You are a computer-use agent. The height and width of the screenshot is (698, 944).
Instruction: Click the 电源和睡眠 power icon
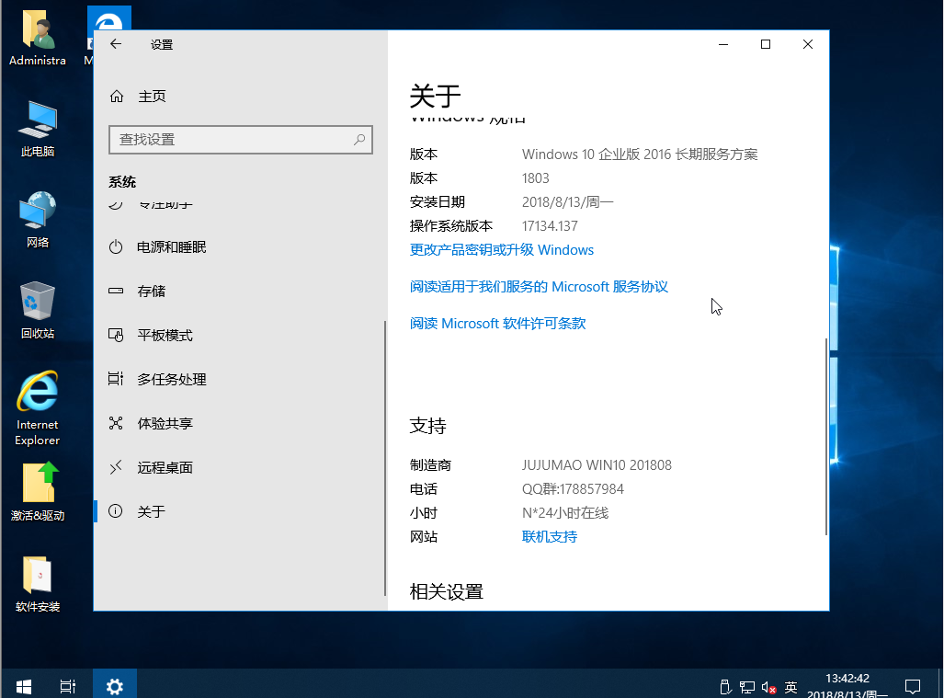click(x=116, y=246)
